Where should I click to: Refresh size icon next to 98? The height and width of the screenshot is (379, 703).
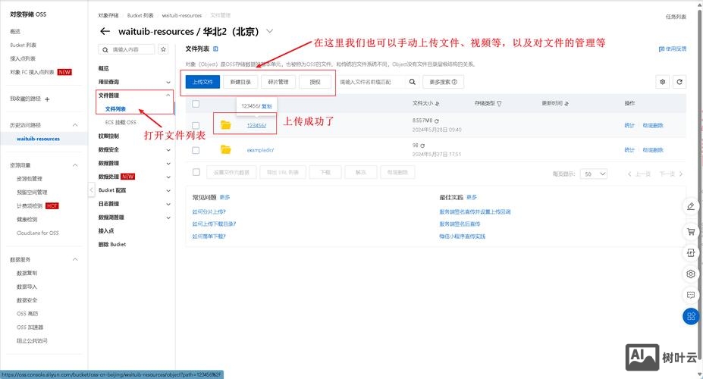click(422, 146)
